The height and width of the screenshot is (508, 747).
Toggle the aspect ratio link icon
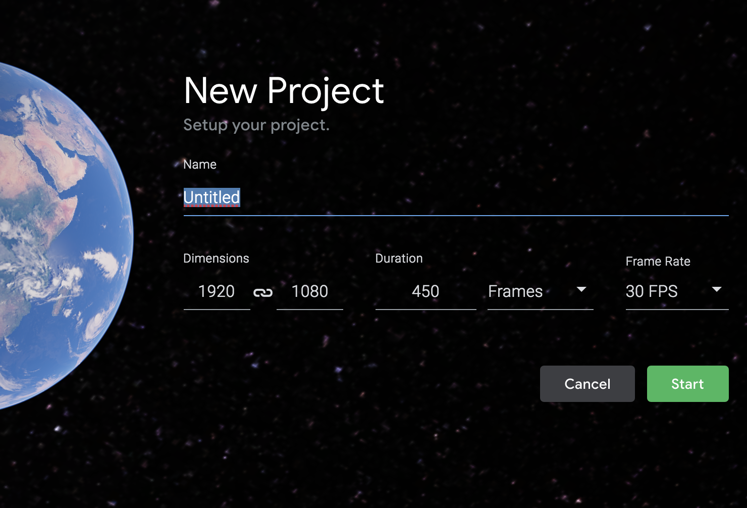(x=262, y=292)
